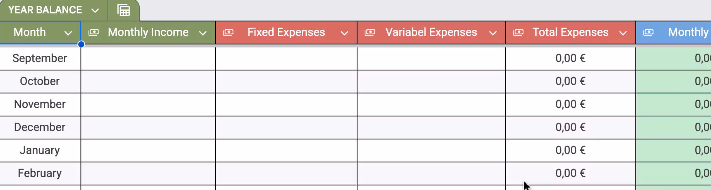Open the Variabel Expenses column menu
Image resolution: width=711 pixels, height=190 pixels.
click(493, 32)
